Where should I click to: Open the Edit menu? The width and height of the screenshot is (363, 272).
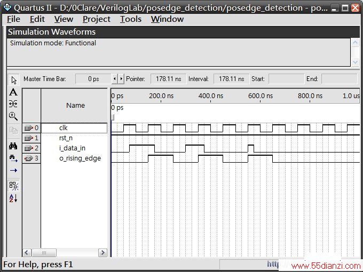tap(37, 19)
